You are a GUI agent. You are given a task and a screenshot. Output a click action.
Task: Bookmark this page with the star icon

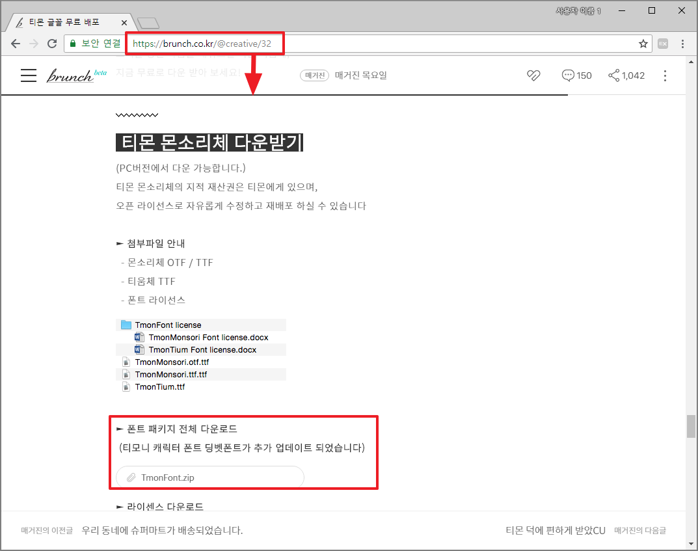point(643,44)
